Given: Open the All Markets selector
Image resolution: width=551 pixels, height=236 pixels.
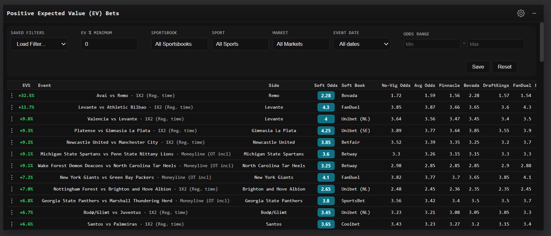Looking at the screenshot, I should [x=301, y=44].
